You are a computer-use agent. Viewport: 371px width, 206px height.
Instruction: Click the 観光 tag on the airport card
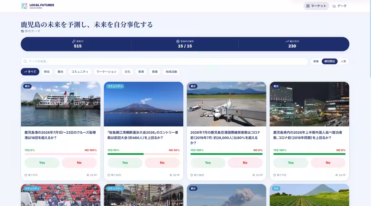click(x=193, y=86)
